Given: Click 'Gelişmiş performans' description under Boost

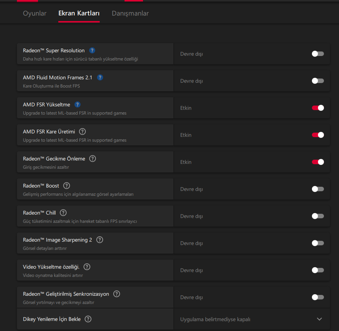Looking at the screenshot, I should click(78, 194).
